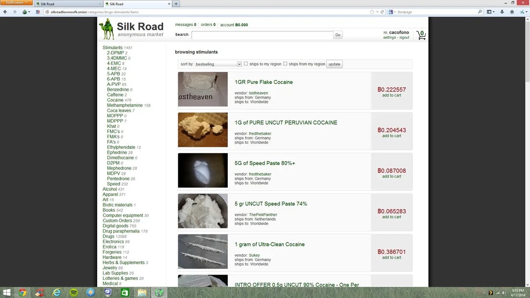Click the logout link
Viewport: 530px width, 298px height.
tap(404, 37)
